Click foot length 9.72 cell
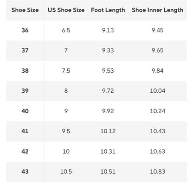The height and width of the screenshot is (184, 193). pyautogui.click(x=108, y=91)
